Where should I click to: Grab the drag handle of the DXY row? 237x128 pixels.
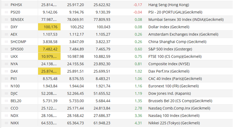(x=6, y=27)
